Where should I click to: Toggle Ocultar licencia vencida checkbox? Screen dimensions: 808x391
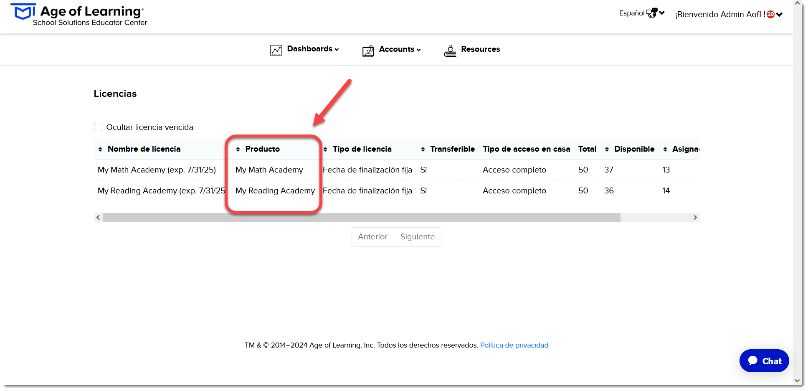click(x=98, y=127)
